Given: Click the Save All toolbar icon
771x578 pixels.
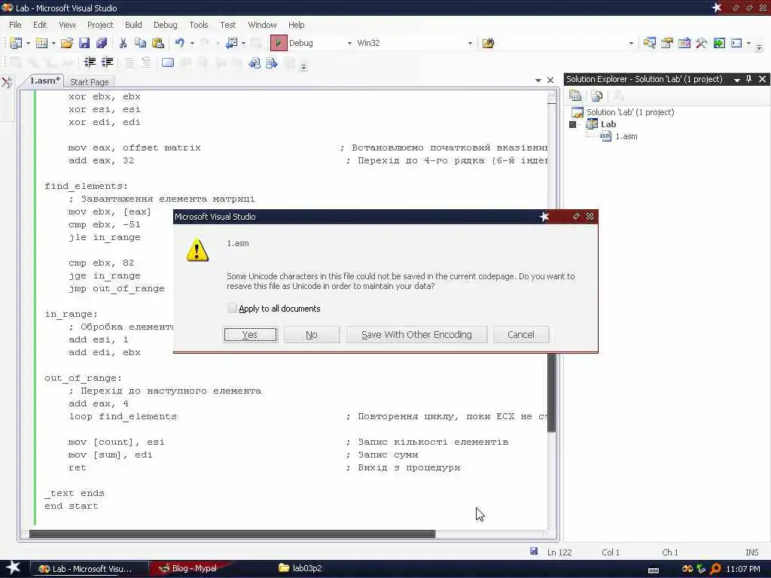Looking at the screenshot, I should tap(102, 43).
